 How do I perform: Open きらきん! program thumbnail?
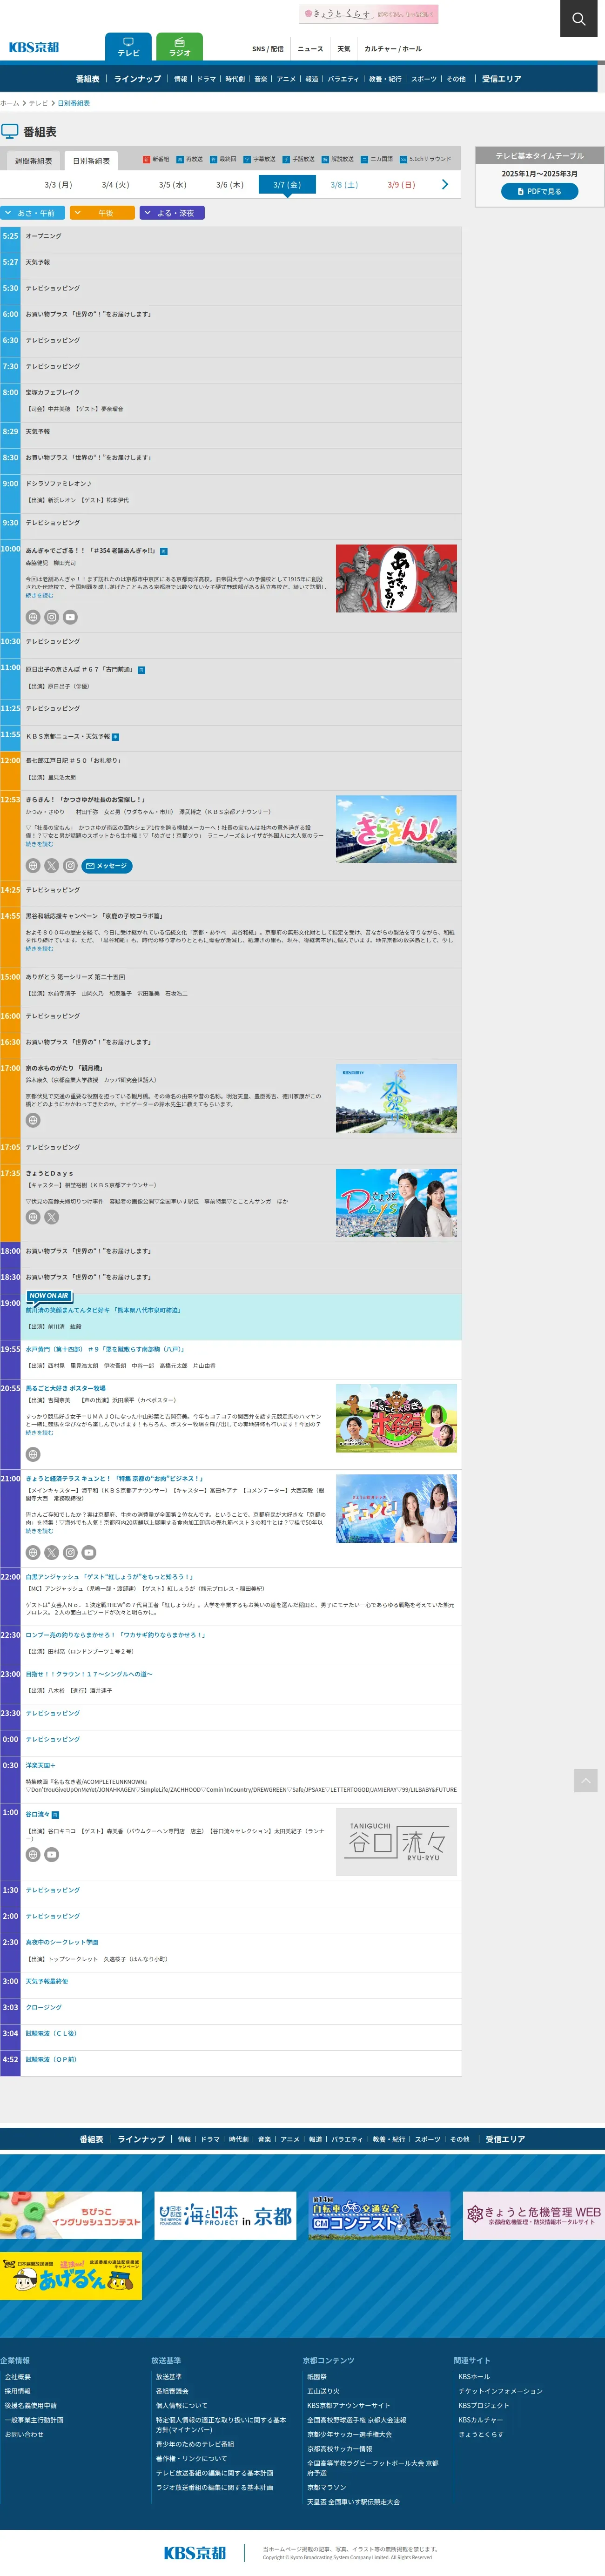396,829
